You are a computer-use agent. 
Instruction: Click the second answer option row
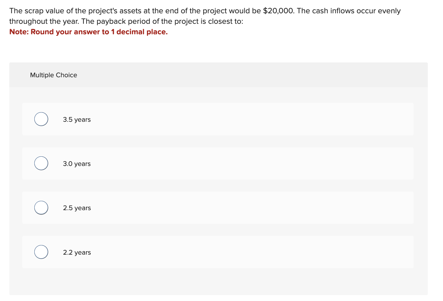click(x=218, y=163)
